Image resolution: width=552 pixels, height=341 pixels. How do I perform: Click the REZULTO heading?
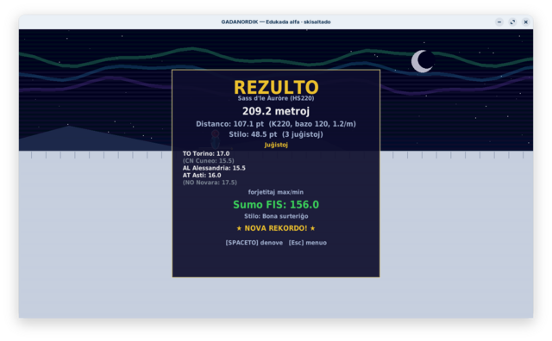click(x=276, y=87)
